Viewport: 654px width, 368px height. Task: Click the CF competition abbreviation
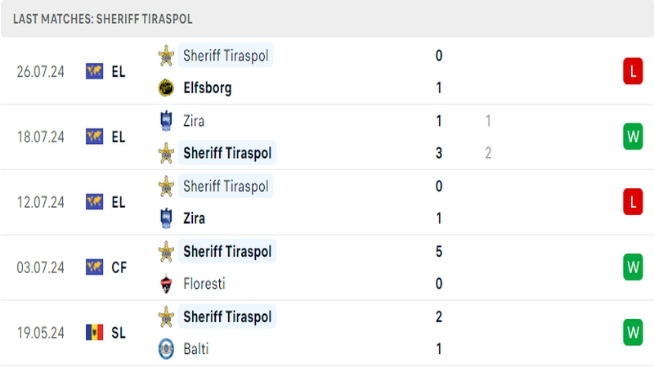click(x=119, y=267)
